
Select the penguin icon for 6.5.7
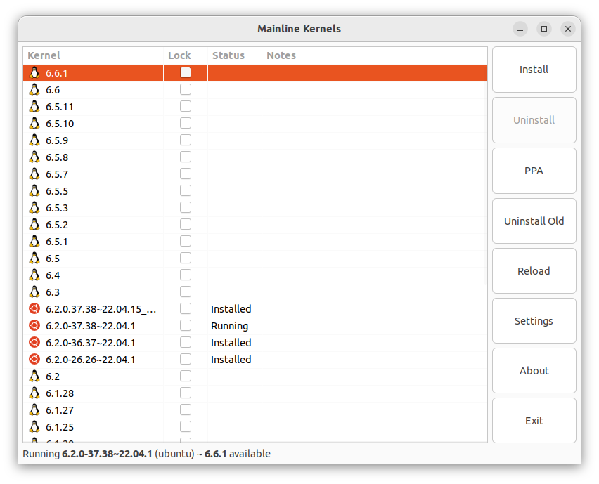[34, 174]
